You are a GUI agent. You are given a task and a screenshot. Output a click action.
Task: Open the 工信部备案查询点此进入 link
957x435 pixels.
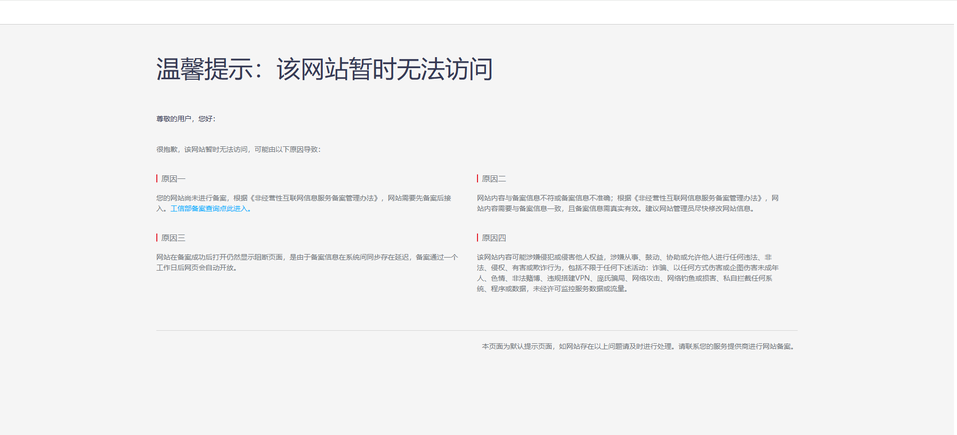210,208
